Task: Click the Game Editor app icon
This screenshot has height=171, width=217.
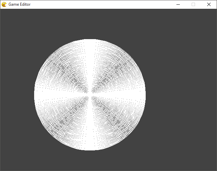Action: click(x=4, y=4)
